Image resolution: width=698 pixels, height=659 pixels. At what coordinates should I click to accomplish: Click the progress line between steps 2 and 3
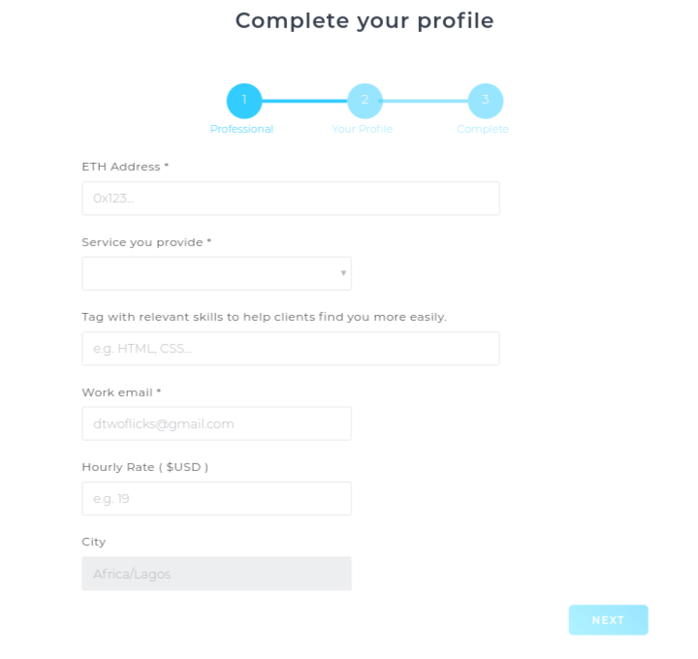click(425, 100)
